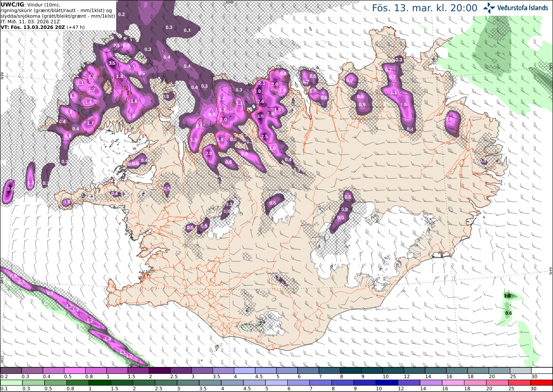Click the 0.2 label in the snow legend
Screen dimensions: 553x392
click(x=3, y=376)
